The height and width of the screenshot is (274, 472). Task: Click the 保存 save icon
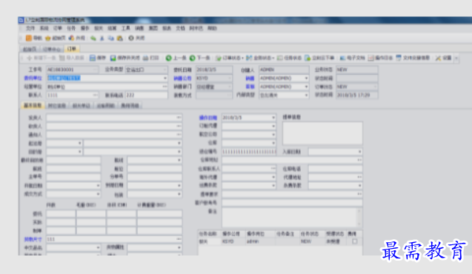93,58
